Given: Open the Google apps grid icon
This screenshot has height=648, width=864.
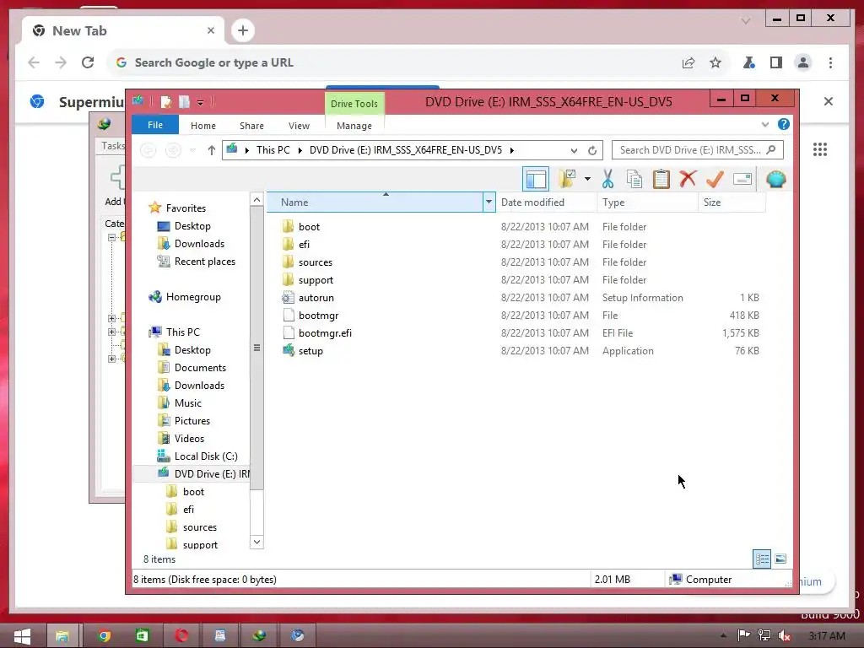Looking at the screenshot, I should pyautogui.click(x=820, y=149).
